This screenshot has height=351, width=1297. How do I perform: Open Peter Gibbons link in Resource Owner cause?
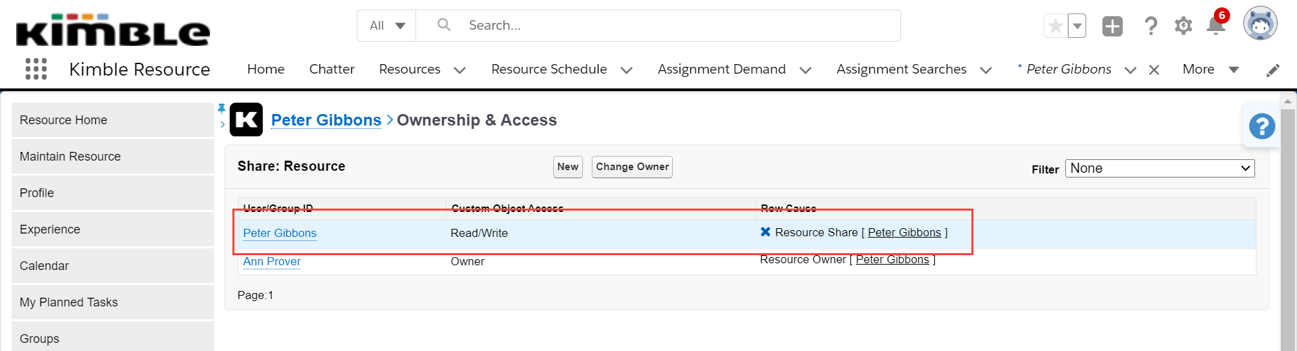click(x=892, y=259)
